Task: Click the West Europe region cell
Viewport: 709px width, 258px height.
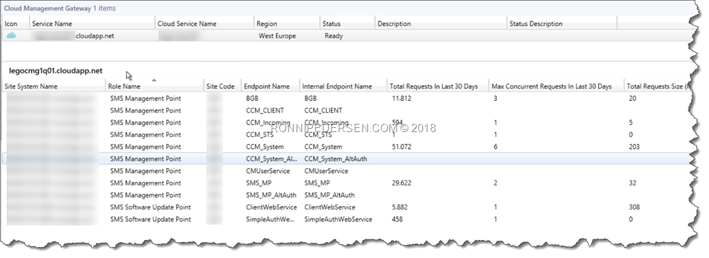Action: (277, 36)
